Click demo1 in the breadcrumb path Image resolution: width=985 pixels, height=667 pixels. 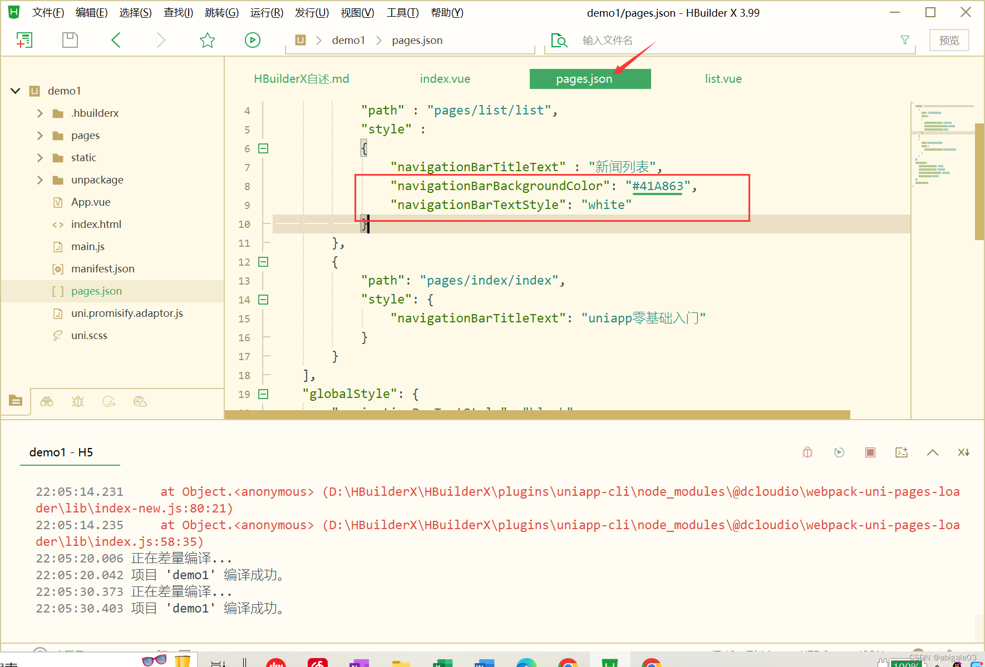348,40
